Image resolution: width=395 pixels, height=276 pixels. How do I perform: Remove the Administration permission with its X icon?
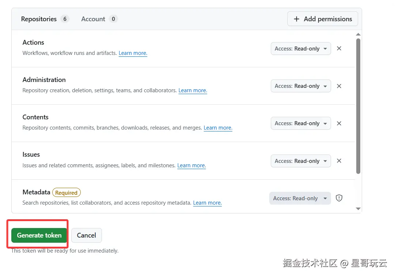[x=339, y=86]
